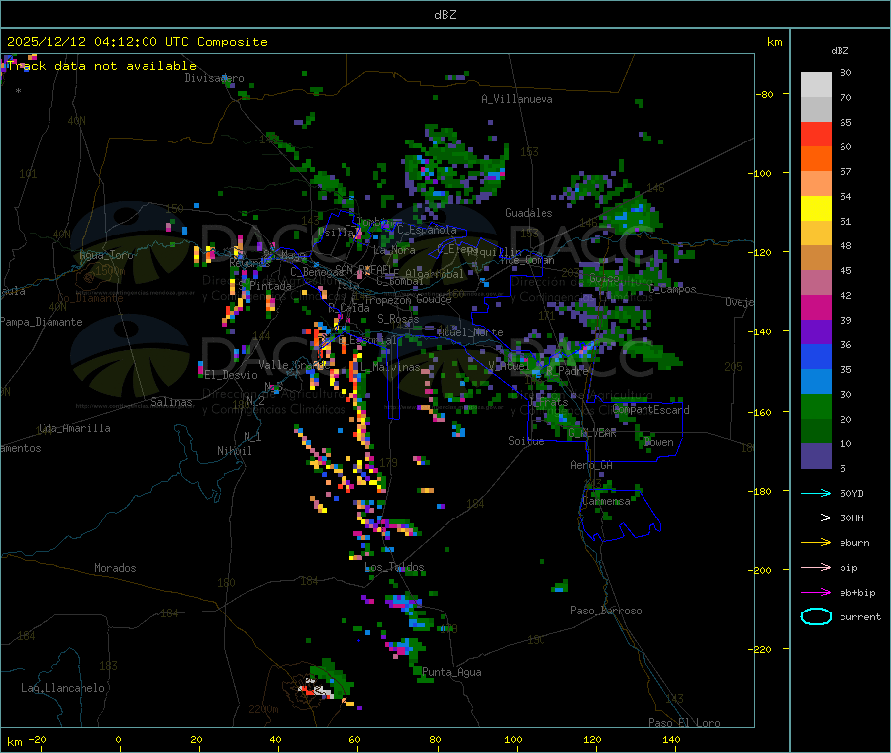Pick the light gray 70–80 dBZ swatch
The image size is (891, 753).
coord(816,85)
